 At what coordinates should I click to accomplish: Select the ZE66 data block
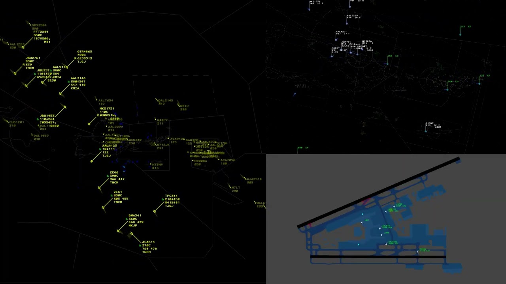coord(117,177)
